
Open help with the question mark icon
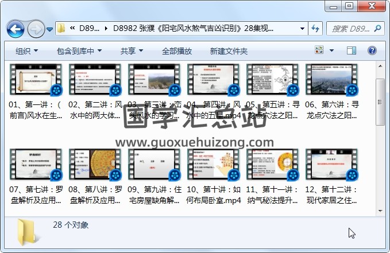point(372,50)
